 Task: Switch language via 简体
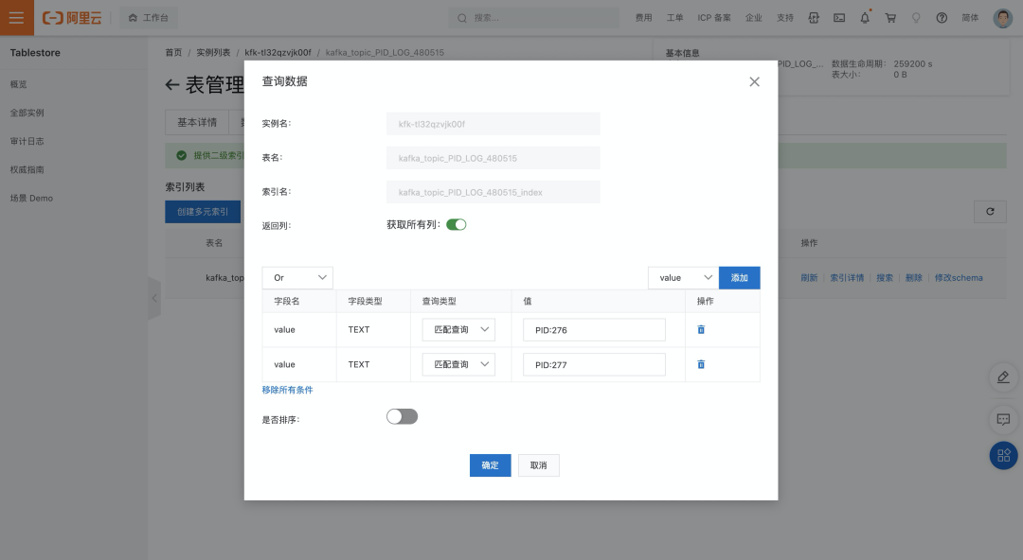(x=970, y=18)
